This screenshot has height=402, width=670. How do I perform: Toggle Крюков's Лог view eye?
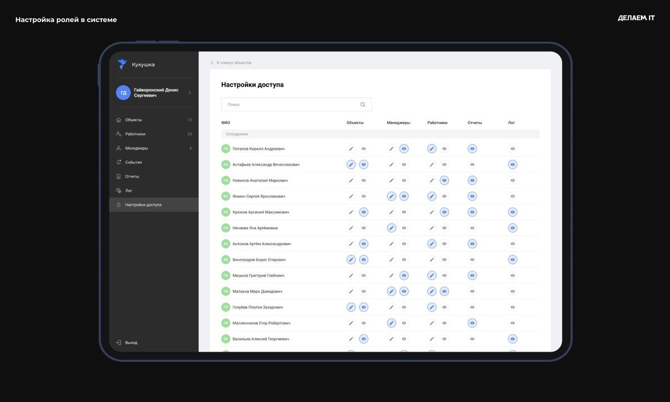pyautogui.click(x=512, y=212)
